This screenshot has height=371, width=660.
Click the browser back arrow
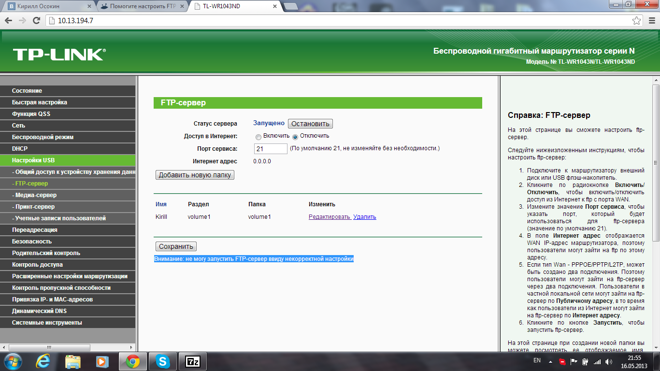8,21
